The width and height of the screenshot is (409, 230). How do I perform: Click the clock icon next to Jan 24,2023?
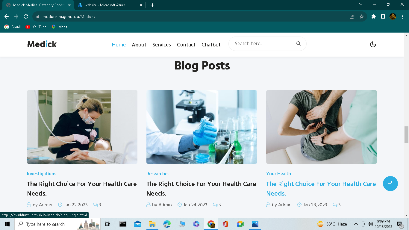pyautogui.click(x=179, y=205)
